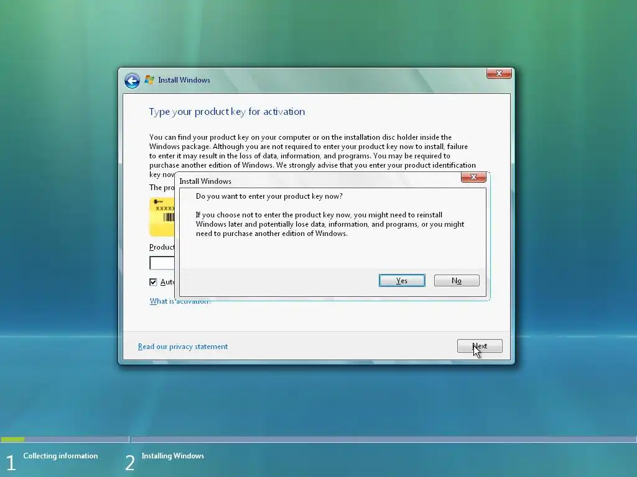Click the Windows flag icon in title bar
The height and width of the screenshot is (477, 637).
coord(149,80)
